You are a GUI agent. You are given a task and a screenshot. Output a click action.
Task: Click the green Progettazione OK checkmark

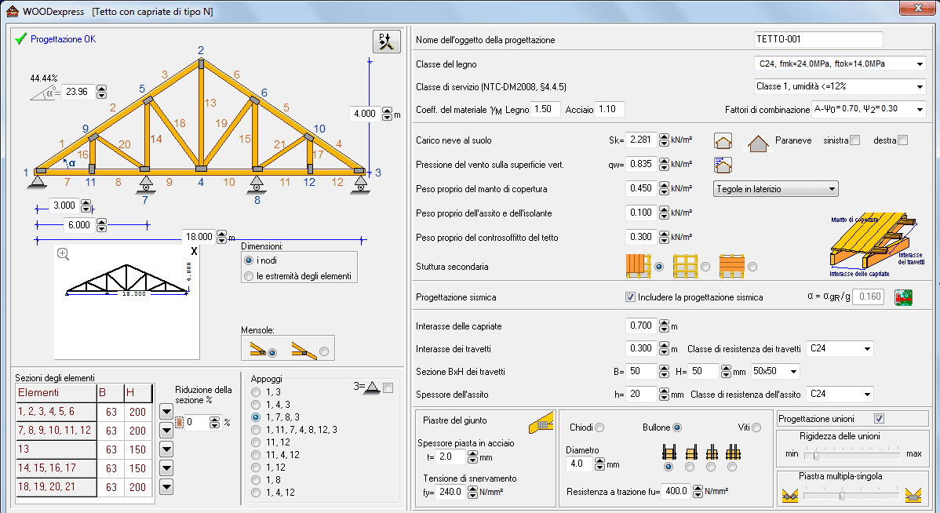click(x=21, y=39)
